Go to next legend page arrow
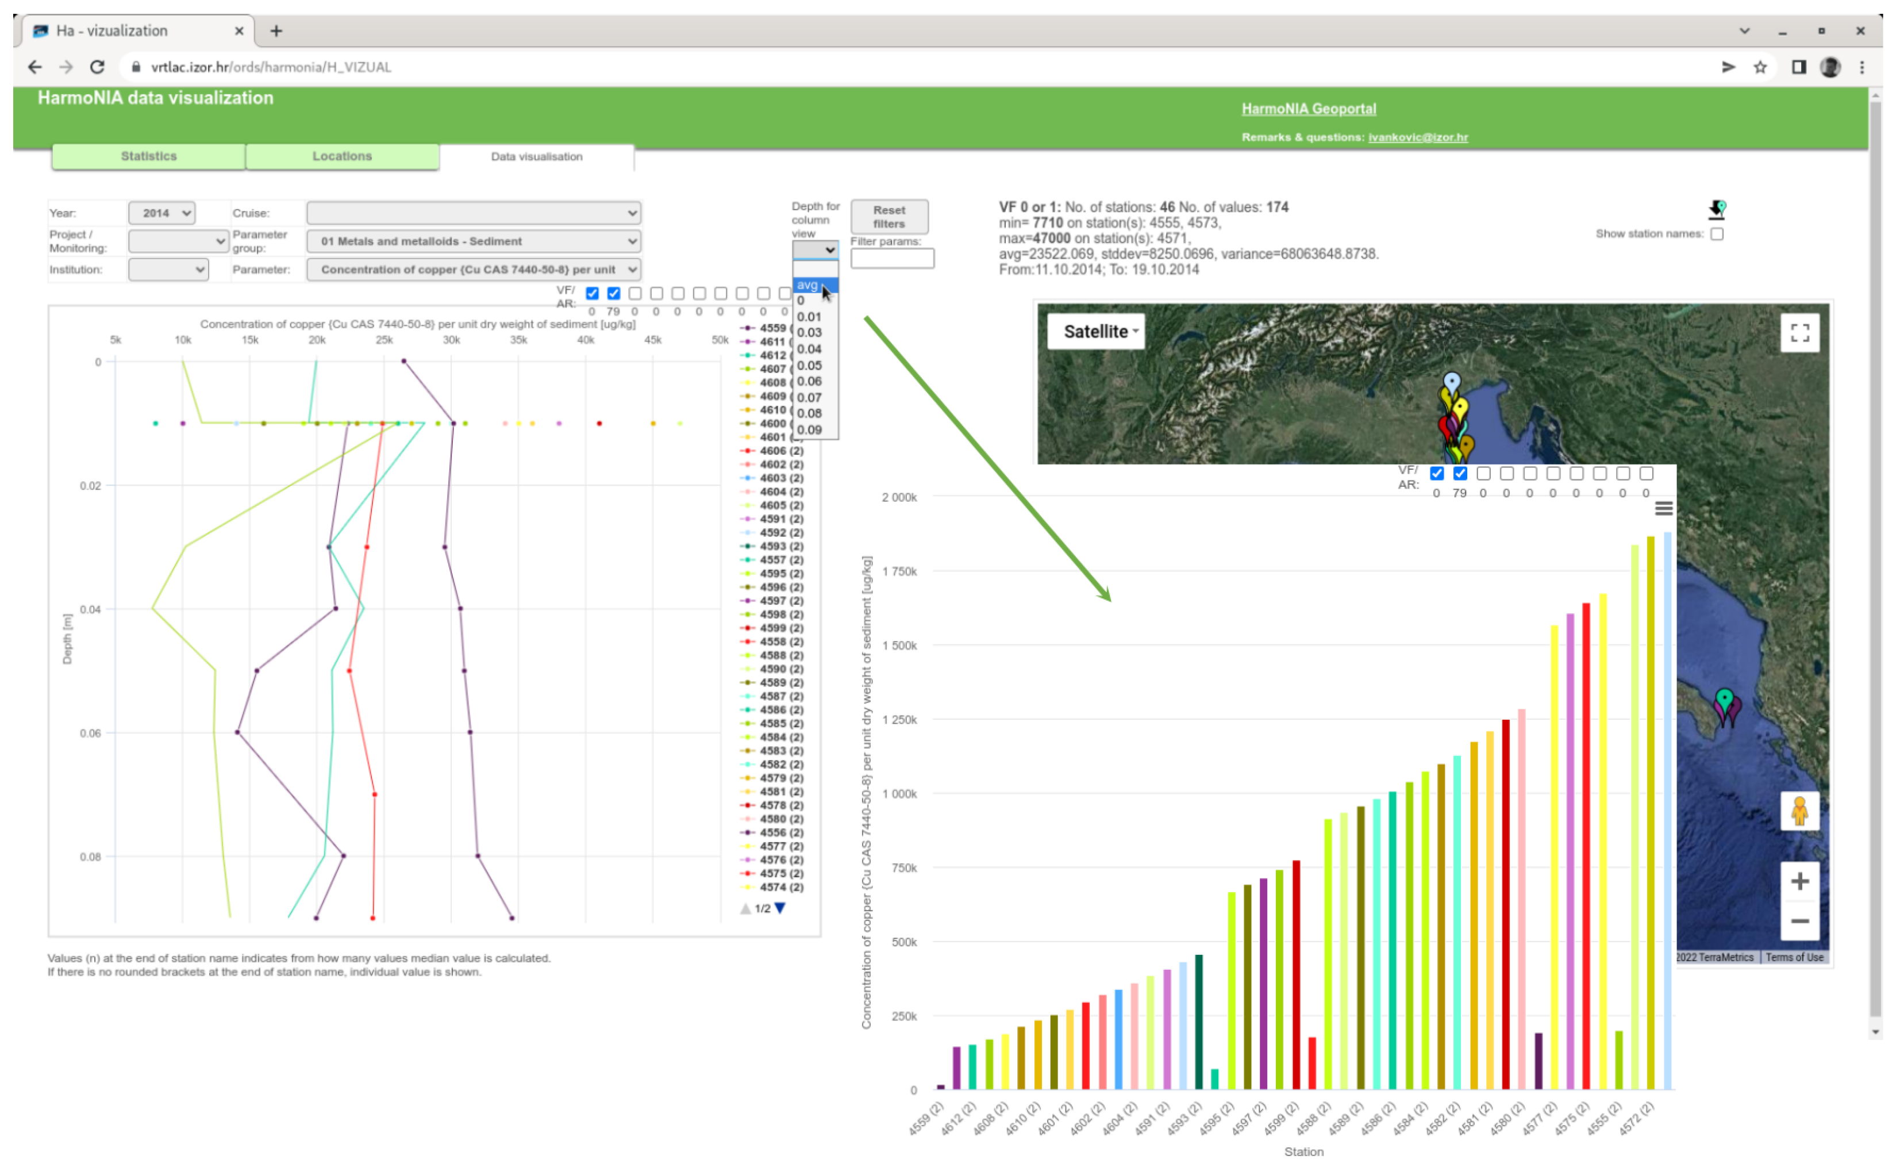This screenshot has width=1900, height=1167. tap(780, 908)
